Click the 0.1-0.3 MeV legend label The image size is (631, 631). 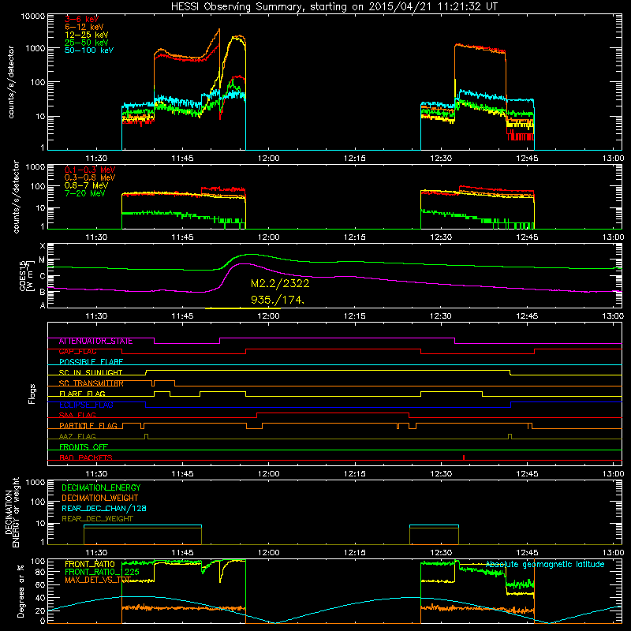click(90, 170)
